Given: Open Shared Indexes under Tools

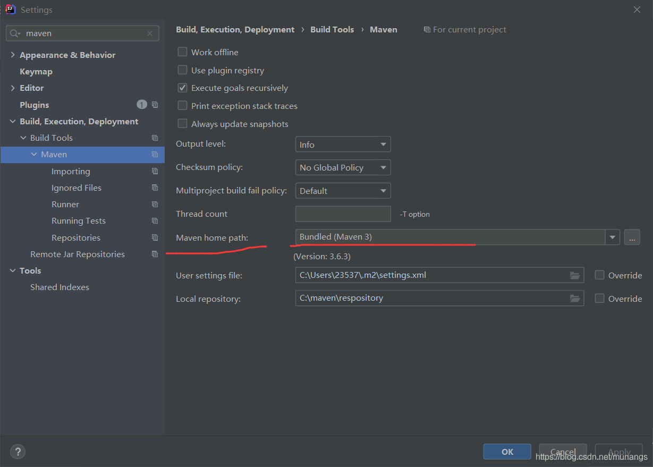Looking at the screenshot, I should (x=60, y=287).
